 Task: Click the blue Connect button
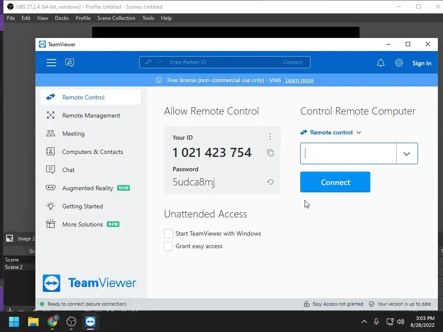[x=335, y=182]
